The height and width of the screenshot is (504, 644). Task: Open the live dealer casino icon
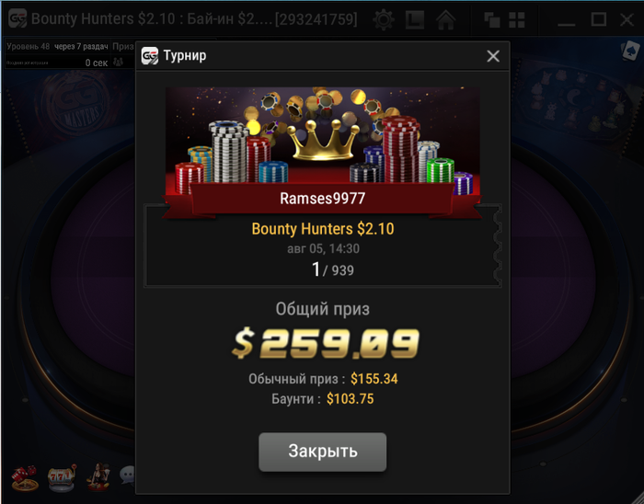(99, 477)
